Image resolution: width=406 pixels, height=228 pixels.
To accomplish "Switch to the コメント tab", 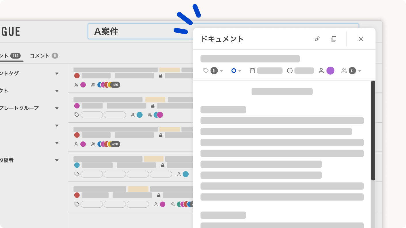I will (40, 56).
